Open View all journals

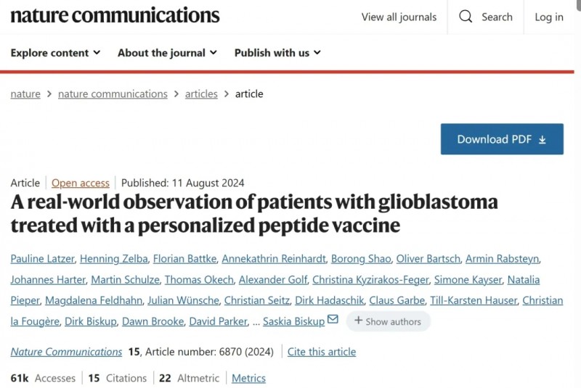[399, 17]
